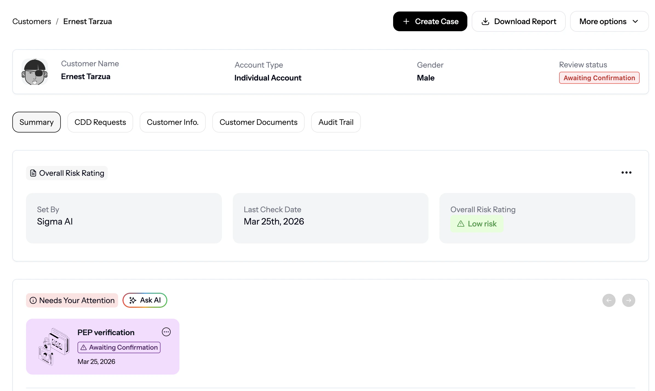Click the More options chevron arrow
The image size is (655, 391).
pos(635,21)
